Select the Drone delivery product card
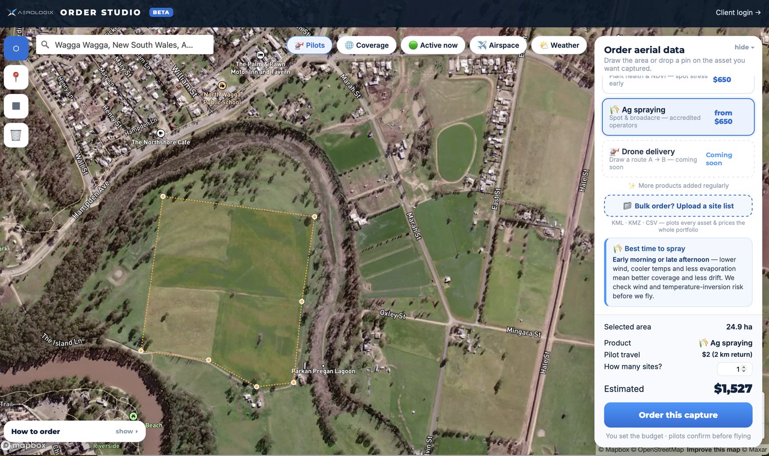This screenshot has height=456, width=769. coord(678,159)
